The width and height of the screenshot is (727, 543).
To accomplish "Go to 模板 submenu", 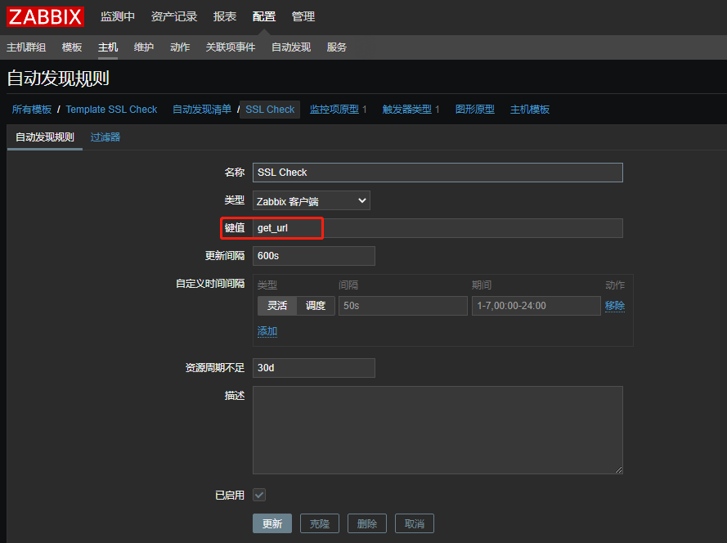I will [x=71, y=47].
